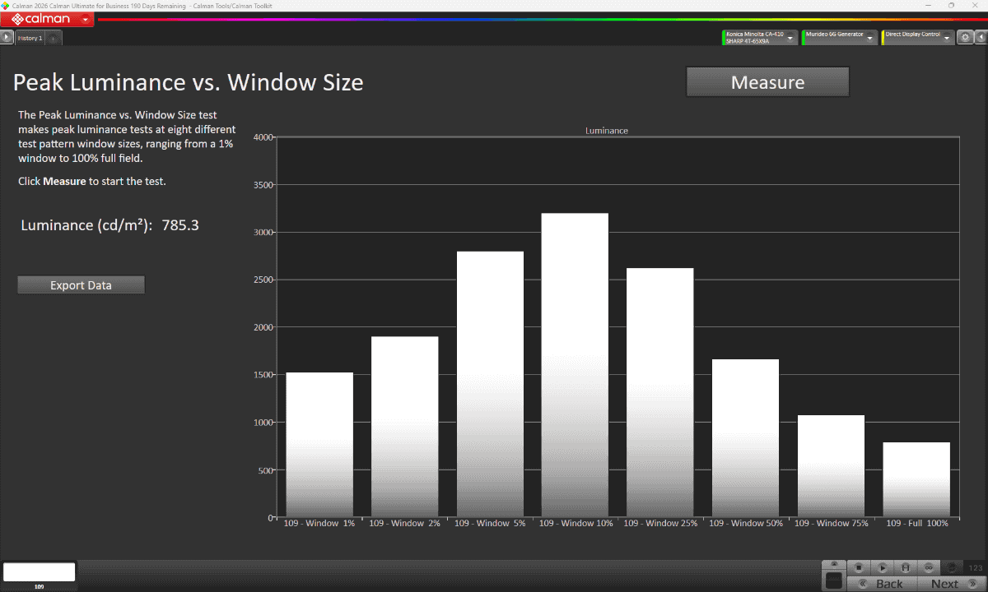The image size is (988, 592).
Task: Start reading with the play icon
Action: [x=882, y=567]
